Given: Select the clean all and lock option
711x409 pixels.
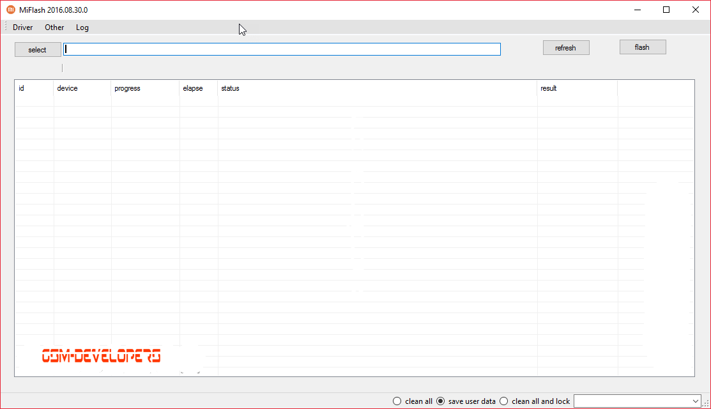Looking at the screenshot, I should (x=535, y=401).
